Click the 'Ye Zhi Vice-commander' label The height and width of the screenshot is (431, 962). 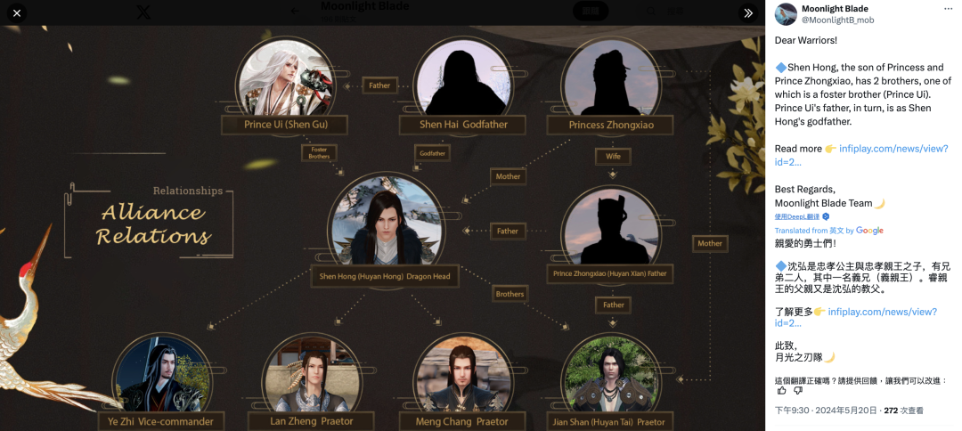160,421
